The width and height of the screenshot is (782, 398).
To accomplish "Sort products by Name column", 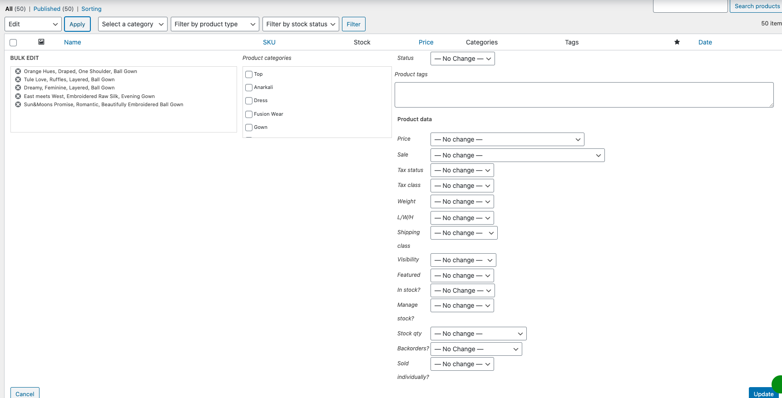I will (x=73, y=42).
